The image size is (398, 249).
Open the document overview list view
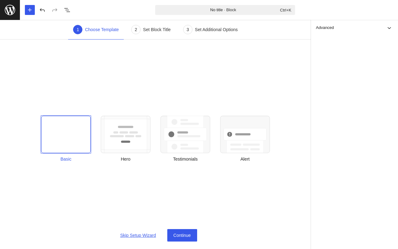point(67,10)
